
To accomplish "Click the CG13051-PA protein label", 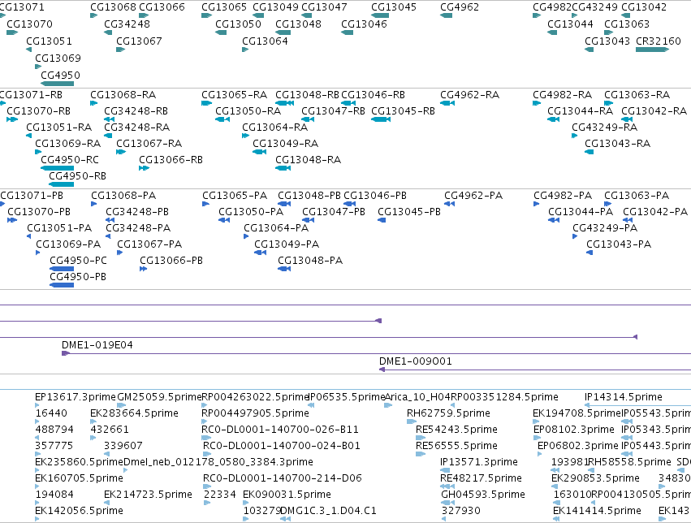I will point(59,227).
